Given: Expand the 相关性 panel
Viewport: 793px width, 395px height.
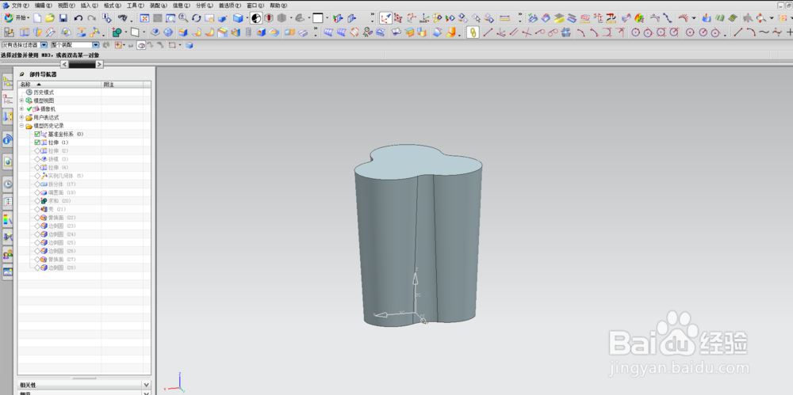Looking at the screenshot, I should pos(146,385).
